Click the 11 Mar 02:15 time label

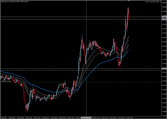tap(104, 118)
